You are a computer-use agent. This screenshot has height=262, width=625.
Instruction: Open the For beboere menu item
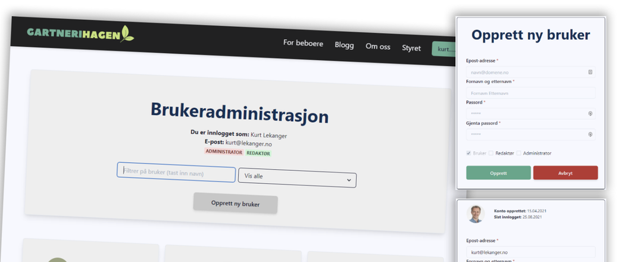click(303, 43)
